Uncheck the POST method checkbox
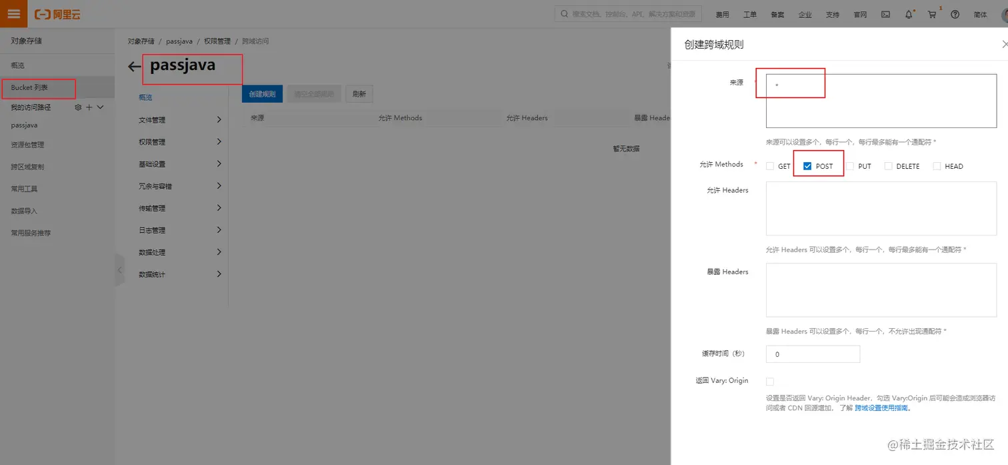The height and width of the screenshot is (465, 1008). coord(807,165)
